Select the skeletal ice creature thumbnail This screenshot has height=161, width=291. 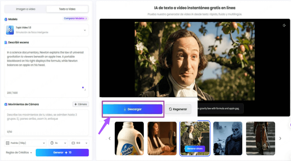pyautogui.click(x=228, y=138)
